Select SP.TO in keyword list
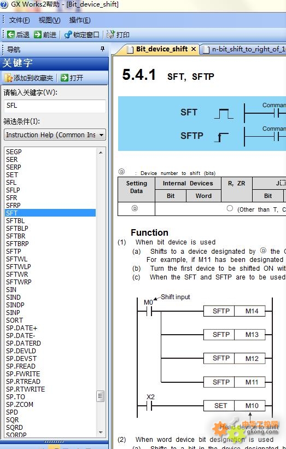Image resolution: width=286 pixels, height=449 pixels. (x=15, y=397)
